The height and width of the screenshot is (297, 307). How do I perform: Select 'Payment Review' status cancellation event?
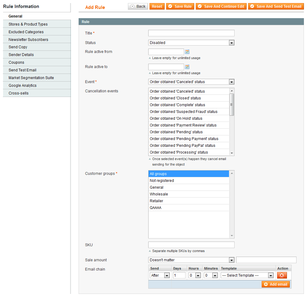click(x=189, y=125)
